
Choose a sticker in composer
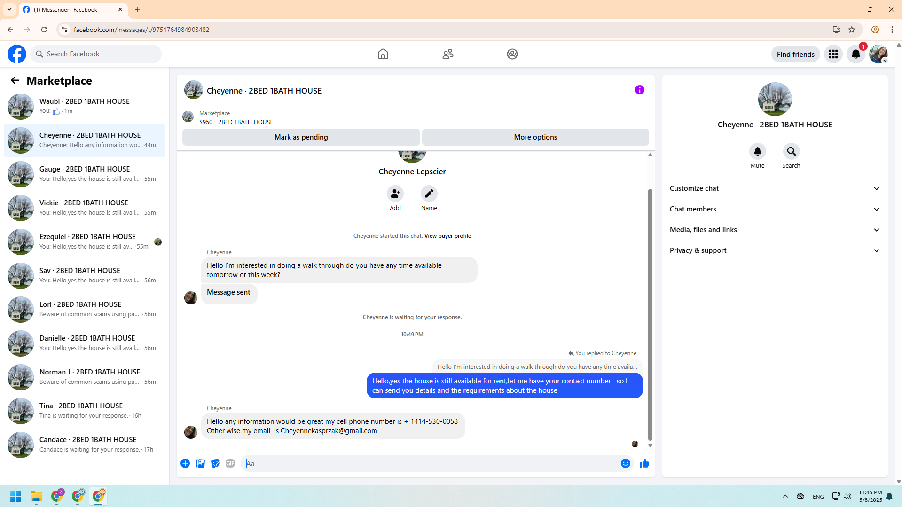tap(215, 463)
